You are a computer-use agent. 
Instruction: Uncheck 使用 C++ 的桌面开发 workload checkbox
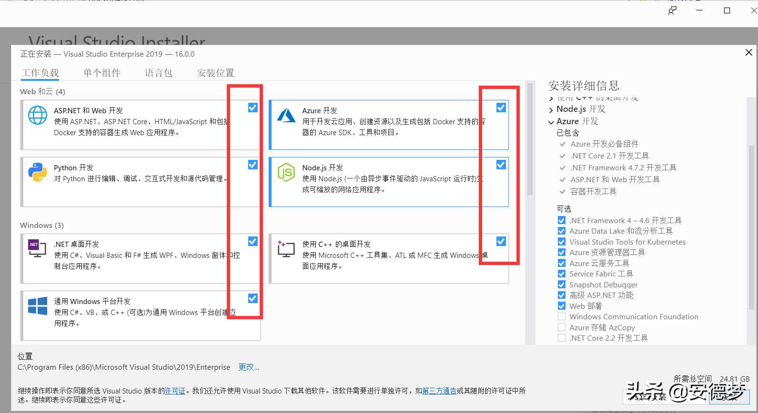point(501,242)
